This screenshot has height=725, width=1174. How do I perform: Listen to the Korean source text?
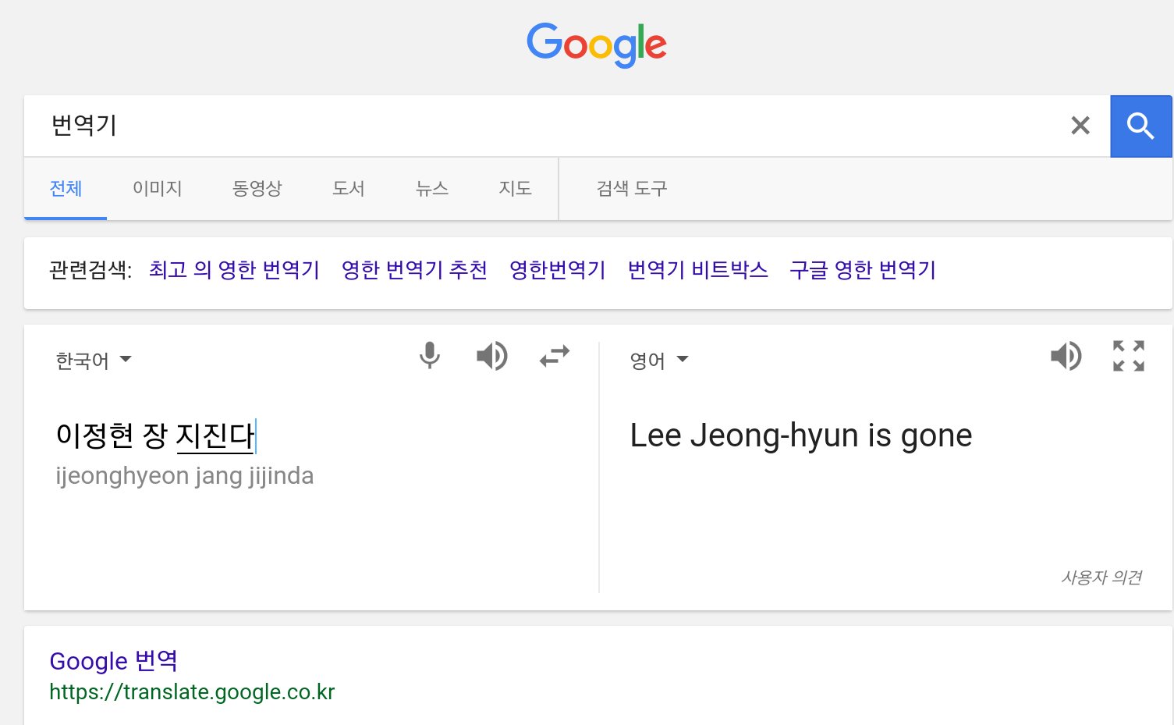click(x=491, y=357)
